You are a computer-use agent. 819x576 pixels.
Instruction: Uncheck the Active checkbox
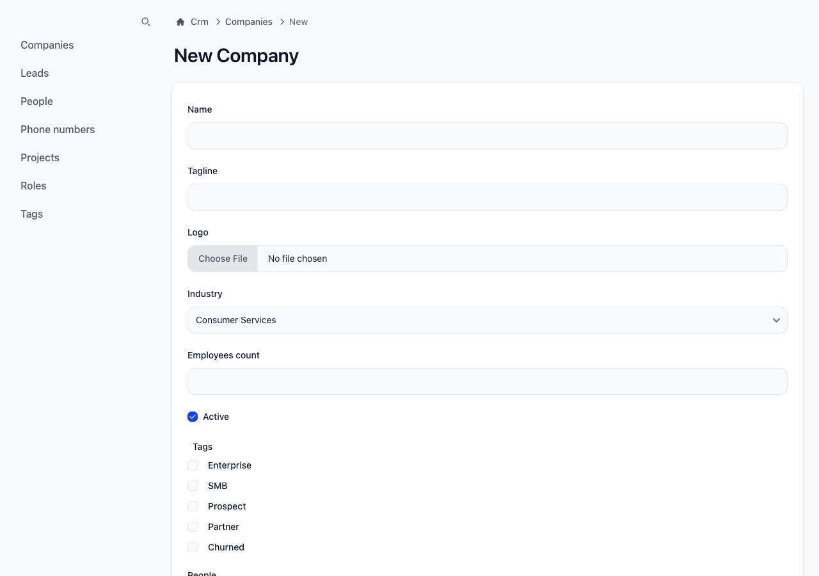click(193, 417)
